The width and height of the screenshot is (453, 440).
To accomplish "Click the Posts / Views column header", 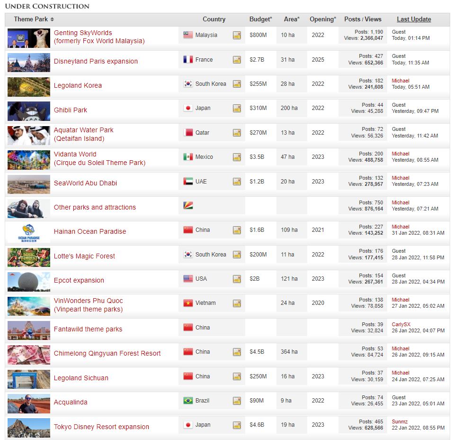I will click(x=363, y=19).
